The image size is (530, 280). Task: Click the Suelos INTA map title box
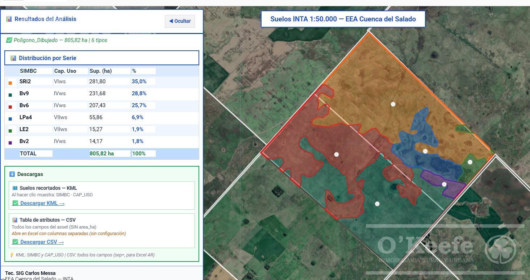(343, 19)
